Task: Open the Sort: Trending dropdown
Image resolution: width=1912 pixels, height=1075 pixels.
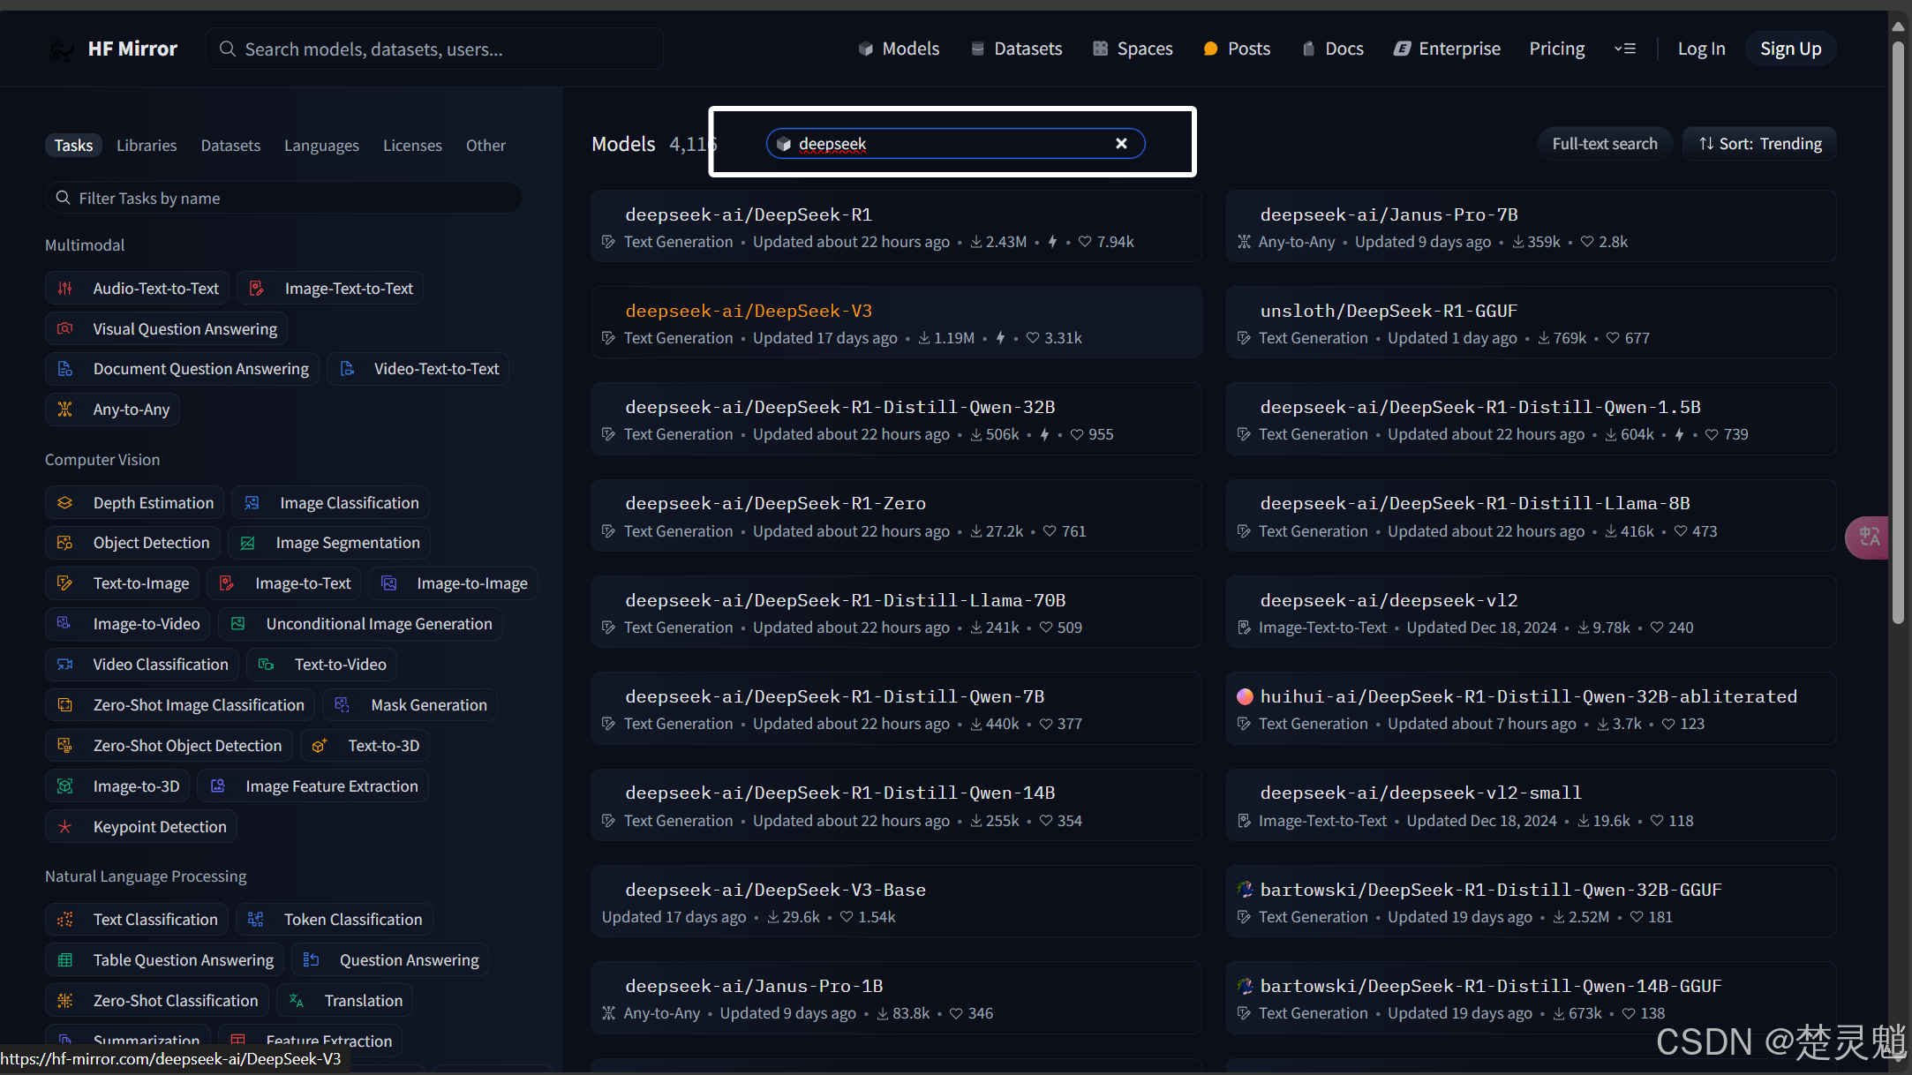Action: 1759,144
